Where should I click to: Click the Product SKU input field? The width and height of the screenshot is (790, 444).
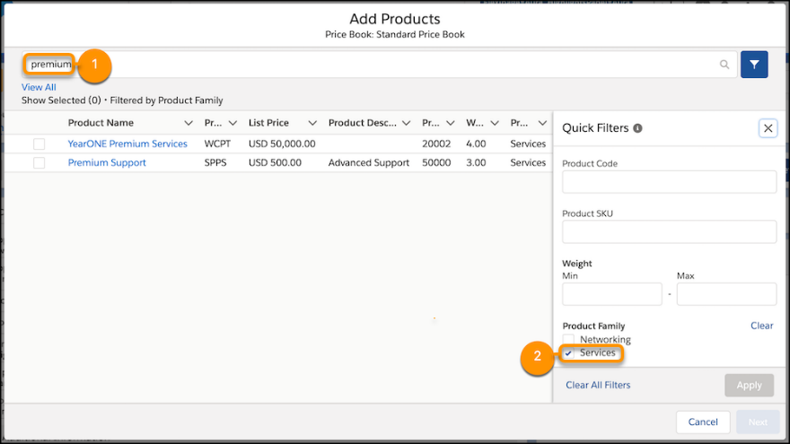[669, 231]
